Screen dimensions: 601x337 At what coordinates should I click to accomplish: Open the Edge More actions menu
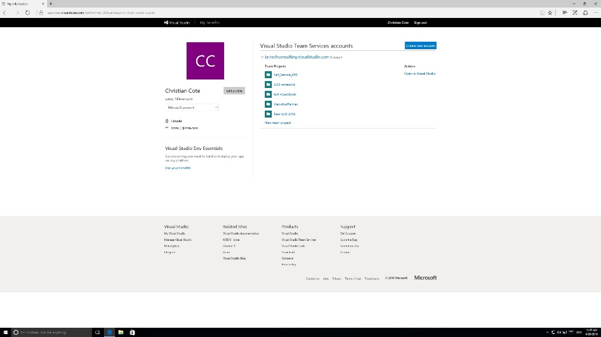tap(596, 13)
